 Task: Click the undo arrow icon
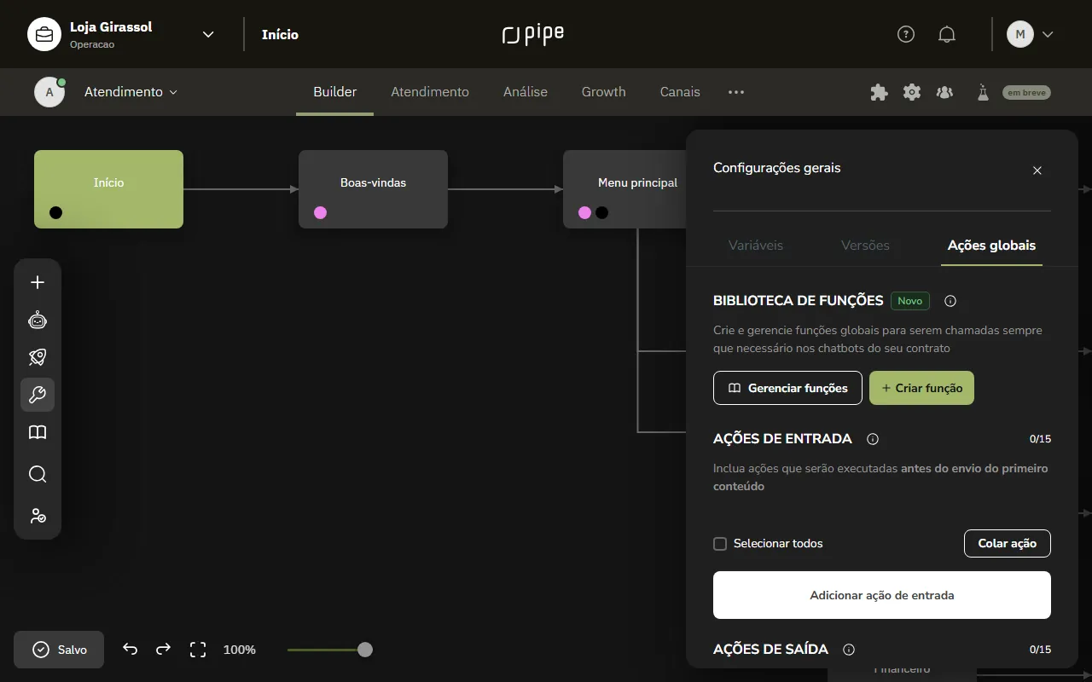click(x=130, y=649)
